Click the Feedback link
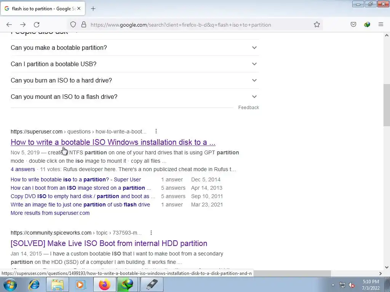This screenshot has width=390, height=292. pyautogui.click(x=249, y=108)
